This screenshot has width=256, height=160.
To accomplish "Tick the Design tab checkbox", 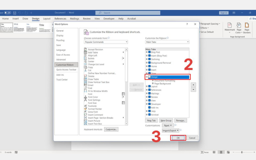I will tap(149, 77).
